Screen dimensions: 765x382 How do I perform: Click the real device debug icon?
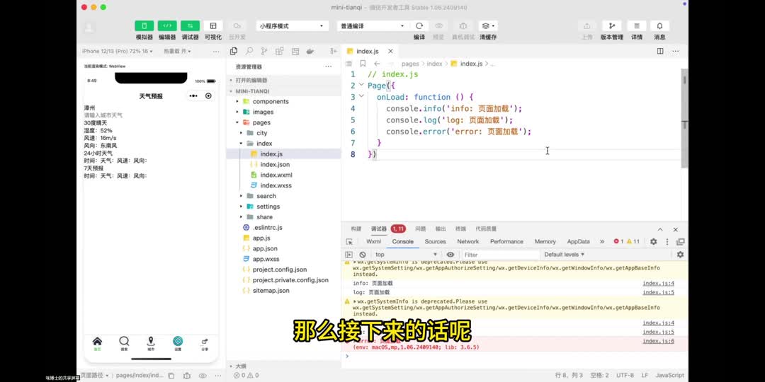point(463,26)
